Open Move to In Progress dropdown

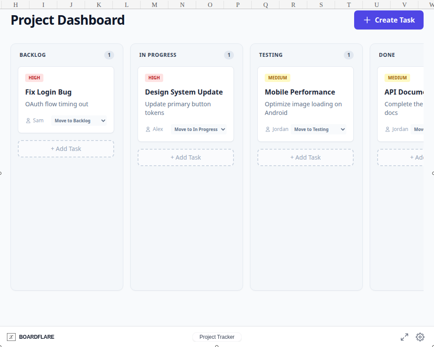(x=199, y=129)
